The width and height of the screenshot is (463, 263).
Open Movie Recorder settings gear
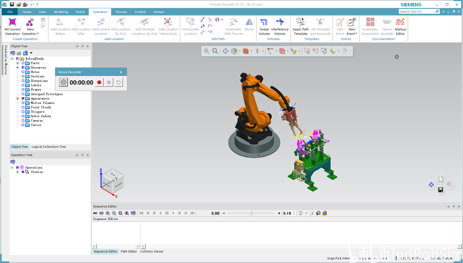point(63,82)
